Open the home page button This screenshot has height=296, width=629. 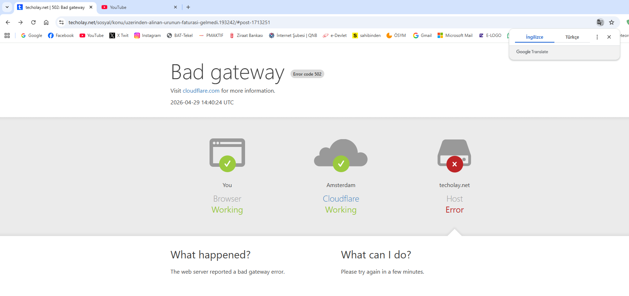tap(46, 22)
